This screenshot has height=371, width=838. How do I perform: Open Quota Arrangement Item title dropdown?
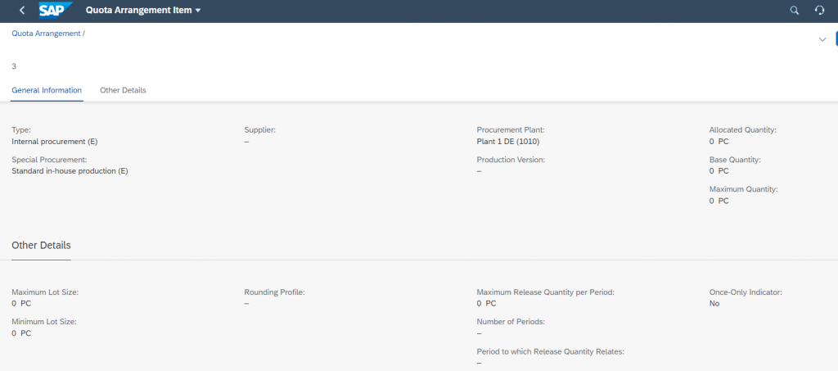142,10
